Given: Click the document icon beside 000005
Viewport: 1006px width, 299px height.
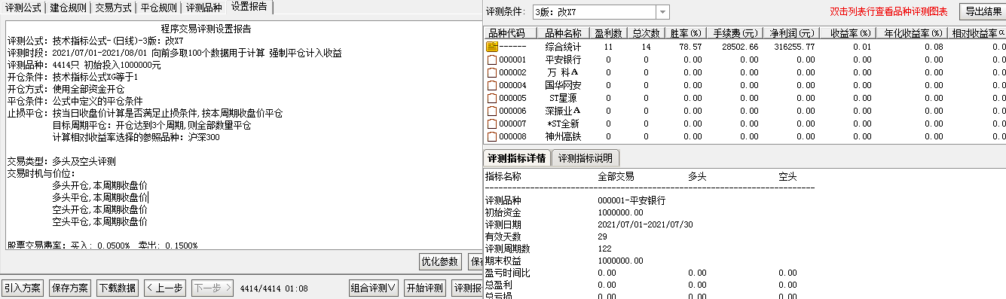Looking at the screenshot, I should click(491, 98).
